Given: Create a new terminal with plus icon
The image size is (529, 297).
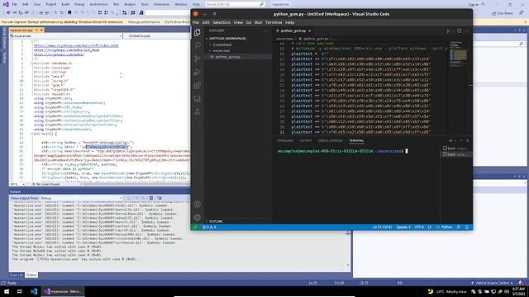Looking at the screenshot, I should [450, 140].
